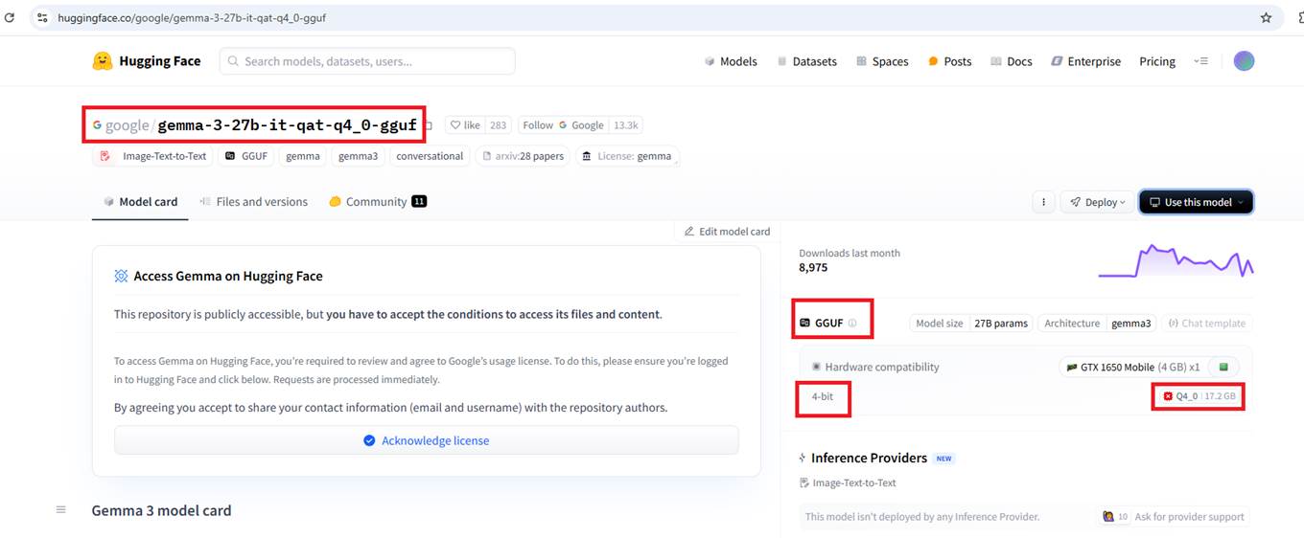Viewport: 1304px width, 538px height.
Task: Click the GGUF info icon
Action: click(x=852, y=324)
